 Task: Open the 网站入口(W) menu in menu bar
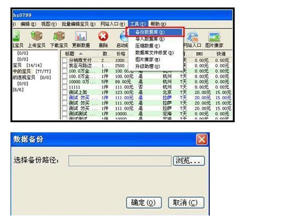[113, 24]
